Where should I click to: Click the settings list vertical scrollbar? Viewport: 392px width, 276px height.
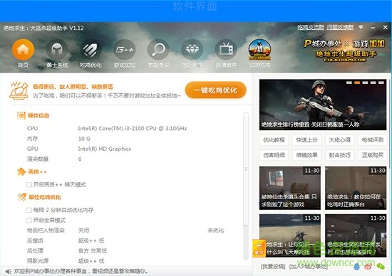pos(246,169)
